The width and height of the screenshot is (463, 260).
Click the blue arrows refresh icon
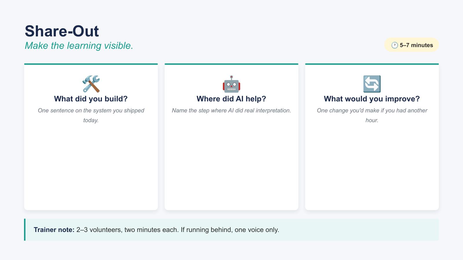[372, 84]
